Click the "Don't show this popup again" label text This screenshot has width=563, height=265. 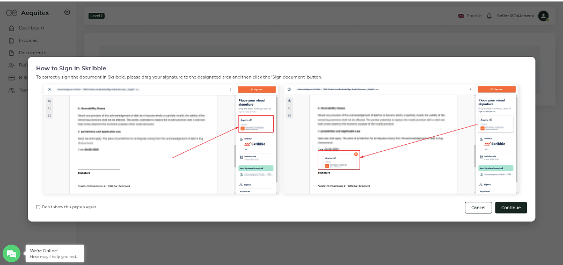pyautogui.click(x=69, y=207)
